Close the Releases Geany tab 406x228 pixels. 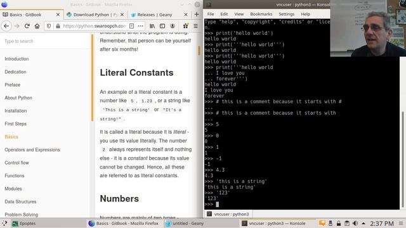click(x=186, y=15)
